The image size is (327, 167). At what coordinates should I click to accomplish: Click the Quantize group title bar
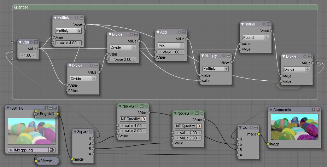tap(165, 7)
